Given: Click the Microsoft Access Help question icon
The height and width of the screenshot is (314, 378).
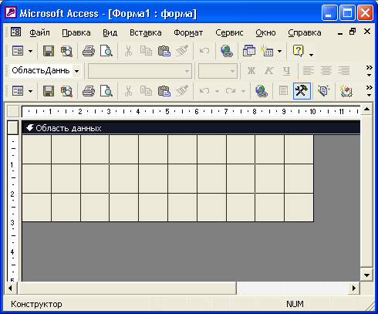Looking at the screenshot, I should (299, 51).
